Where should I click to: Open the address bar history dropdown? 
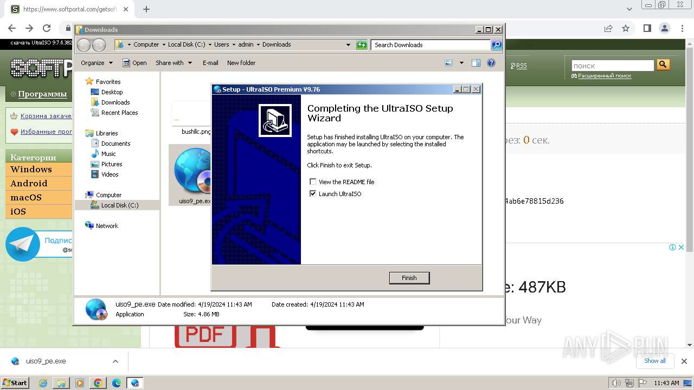pyautogui.click(x=348, y=45)
